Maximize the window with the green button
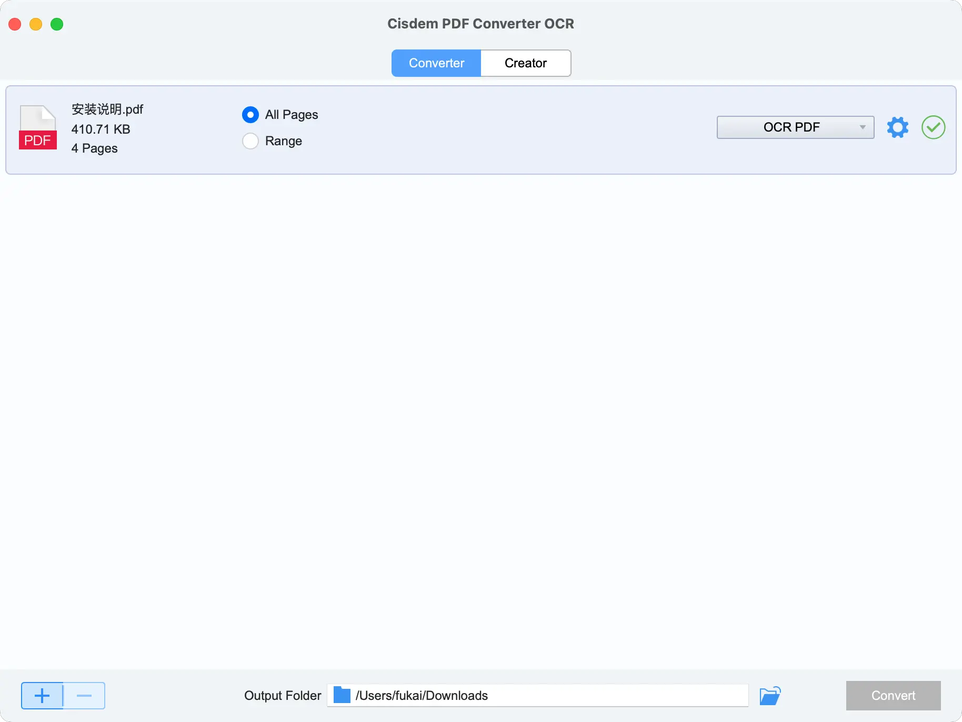 pos(57,24)
